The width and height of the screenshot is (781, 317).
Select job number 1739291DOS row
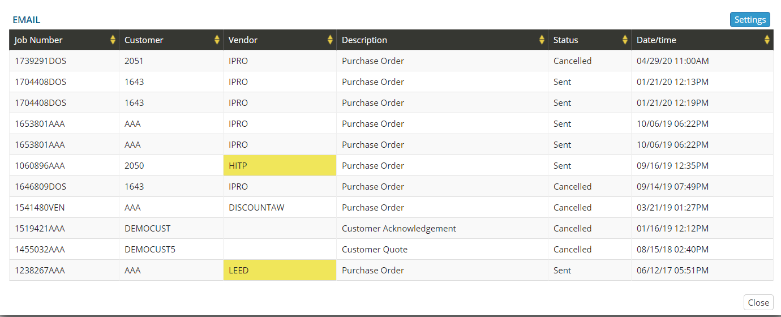point(40,61)
